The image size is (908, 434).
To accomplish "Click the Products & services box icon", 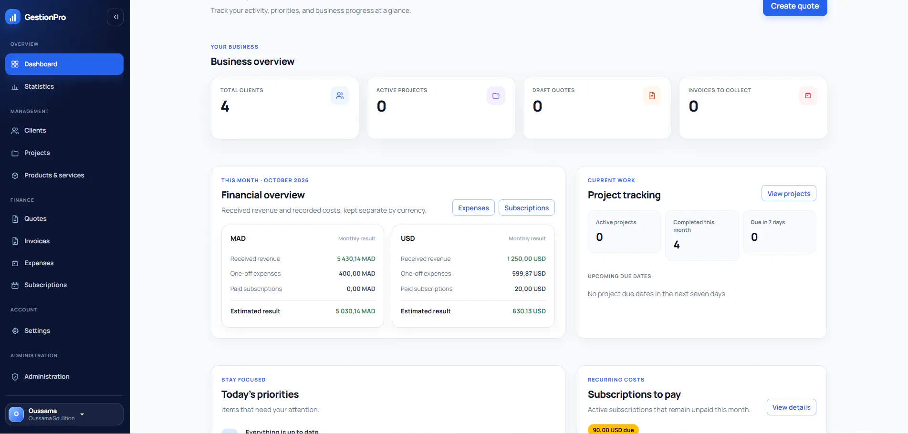I will point(15,176).
